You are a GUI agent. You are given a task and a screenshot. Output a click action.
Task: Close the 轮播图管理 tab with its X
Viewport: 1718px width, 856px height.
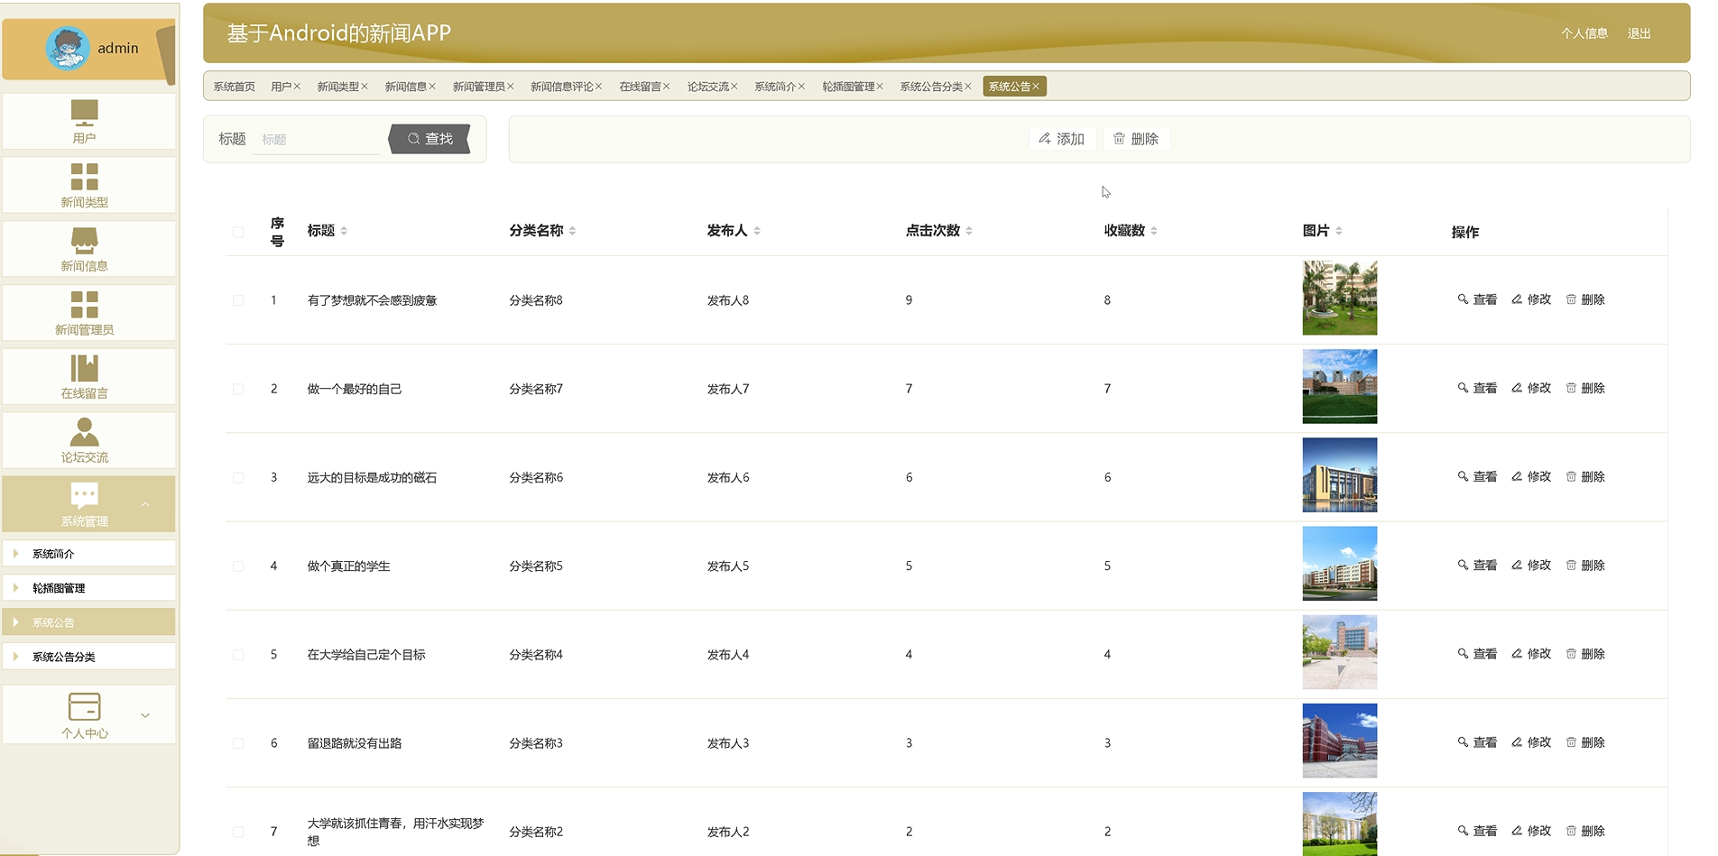point(880,87)
